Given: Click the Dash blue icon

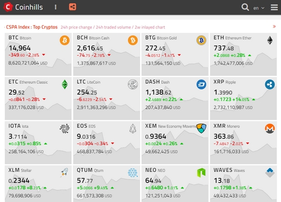Looking at the screenshot, I should [201, 84].
